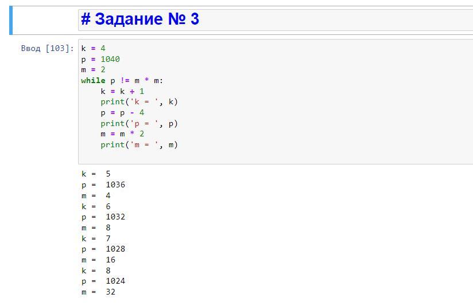This screenshot has width=473, height=306.
Task: Click output line 'k = 6'
Action: point(96,206)
